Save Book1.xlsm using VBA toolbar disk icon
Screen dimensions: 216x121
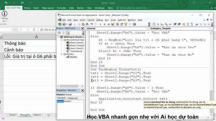70,24
